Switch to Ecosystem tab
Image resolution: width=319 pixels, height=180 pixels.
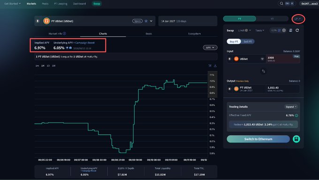pos(195,34)
